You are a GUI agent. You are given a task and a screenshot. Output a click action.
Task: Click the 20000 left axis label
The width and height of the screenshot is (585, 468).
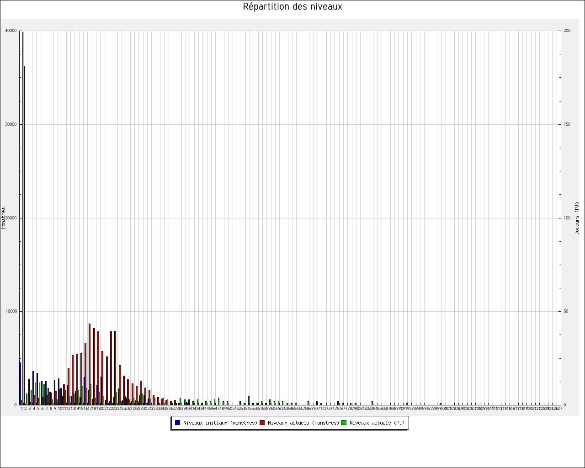(x=11, y=218)
